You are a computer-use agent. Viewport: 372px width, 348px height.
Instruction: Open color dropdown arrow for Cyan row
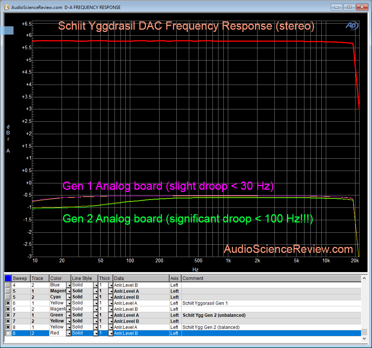click(69, 297)
